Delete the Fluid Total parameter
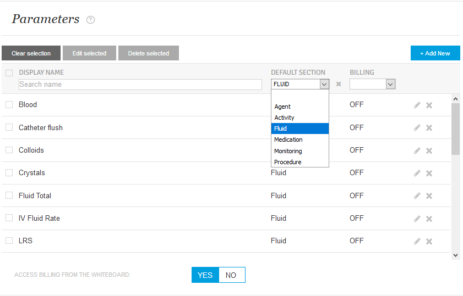Image resolution: width=463 pixels, height=296 pixels. click(429, 196)
